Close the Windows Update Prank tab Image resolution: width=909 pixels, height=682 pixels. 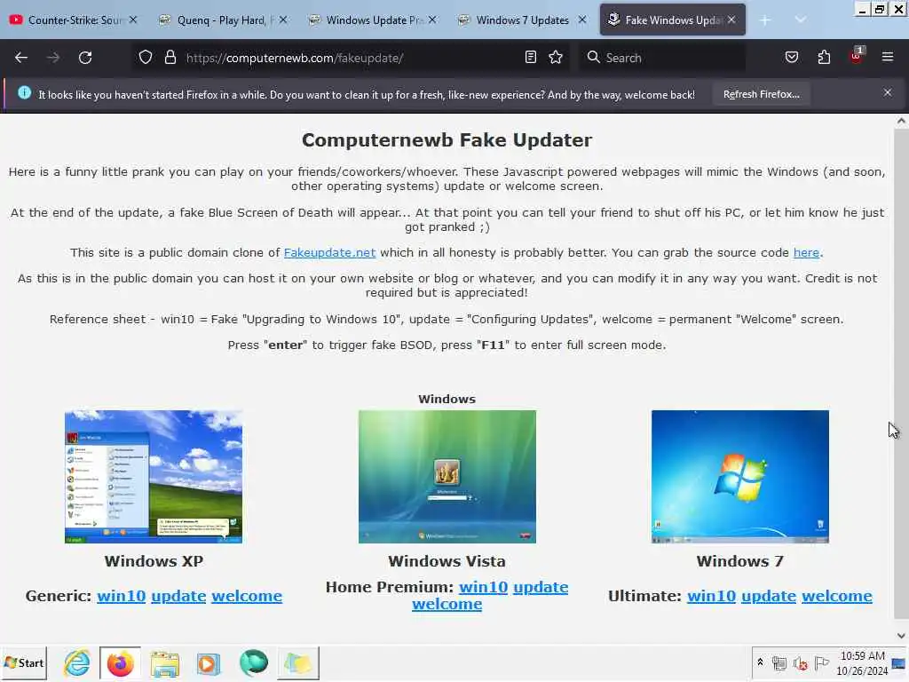(x=432, y=20)
